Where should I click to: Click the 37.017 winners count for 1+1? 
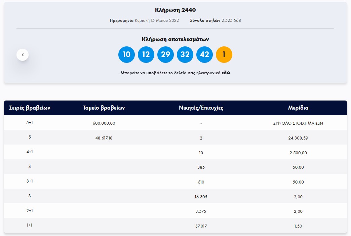(201, 226)
